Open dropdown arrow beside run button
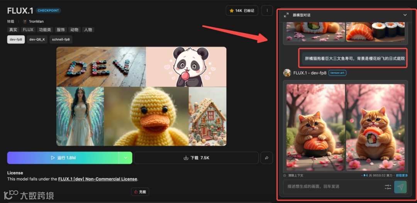This screenshot has width=417, height=203. 125,158
